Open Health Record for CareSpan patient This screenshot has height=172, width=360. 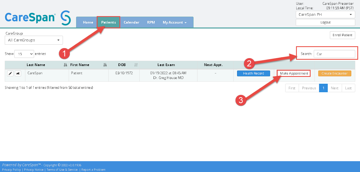[x=253, y=73]
